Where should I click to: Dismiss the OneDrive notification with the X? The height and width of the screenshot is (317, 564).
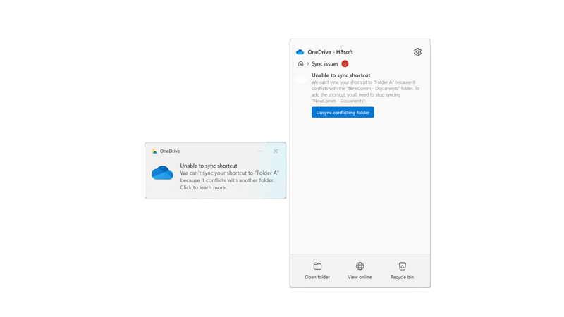click(x=276, y=151)
